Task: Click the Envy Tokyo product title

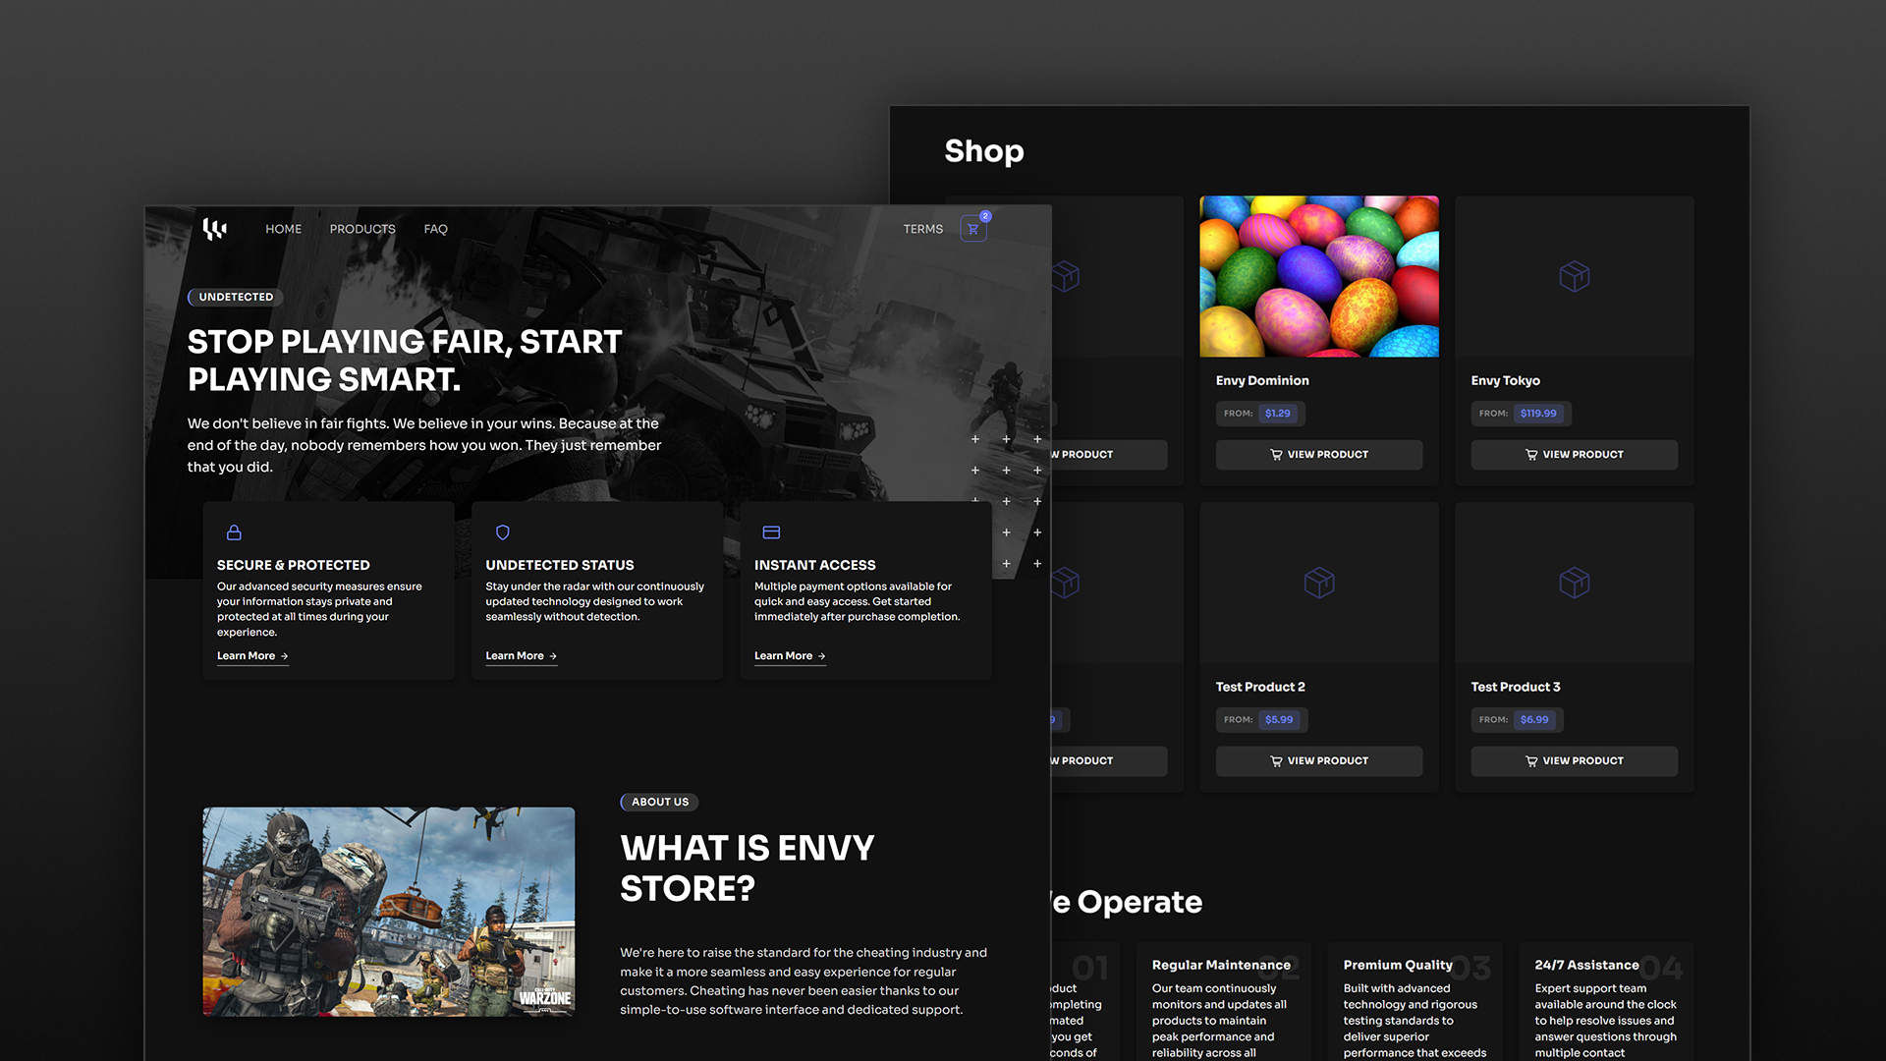Action: point(1505,381)
